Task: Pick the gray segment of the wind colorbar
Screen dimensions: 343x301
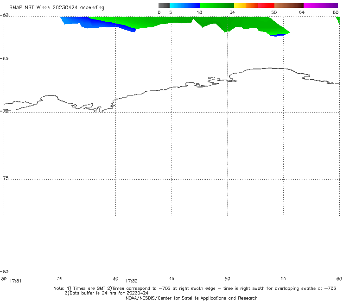Action: tap(164, 6)
